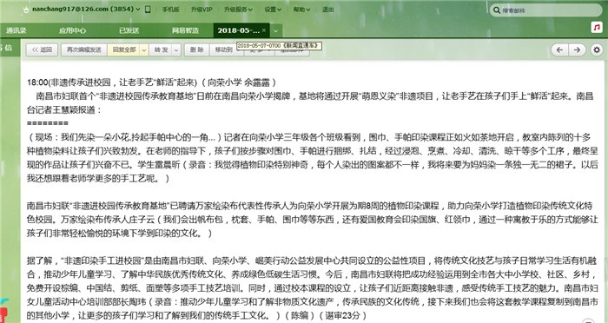The height and width of the screenshot is (323, 608).
Task: Expand the 帮助 menu
Action: (x=301, y=10)
